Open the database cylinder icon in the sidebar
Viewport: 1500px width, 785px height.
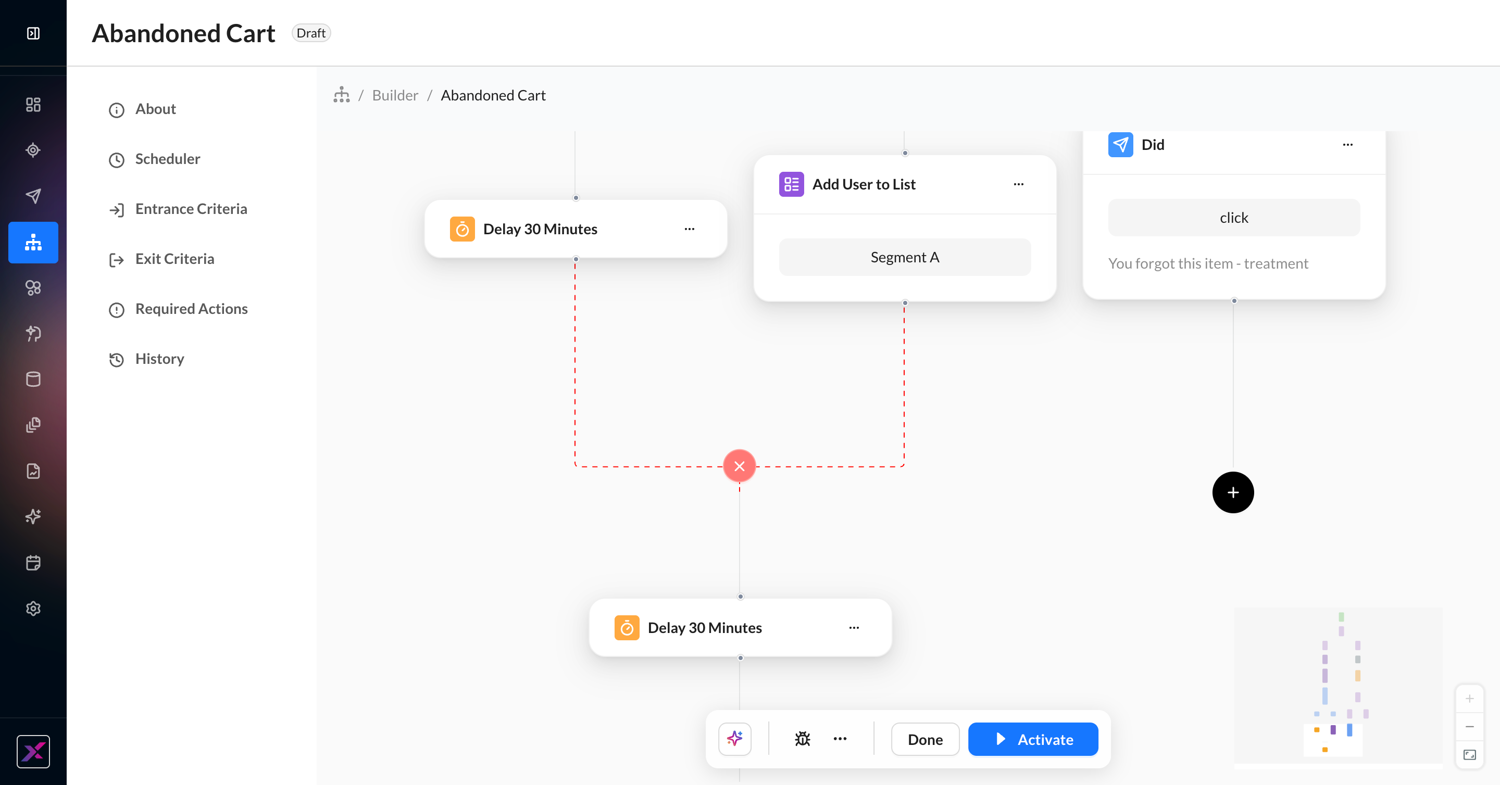click(33, 379)
